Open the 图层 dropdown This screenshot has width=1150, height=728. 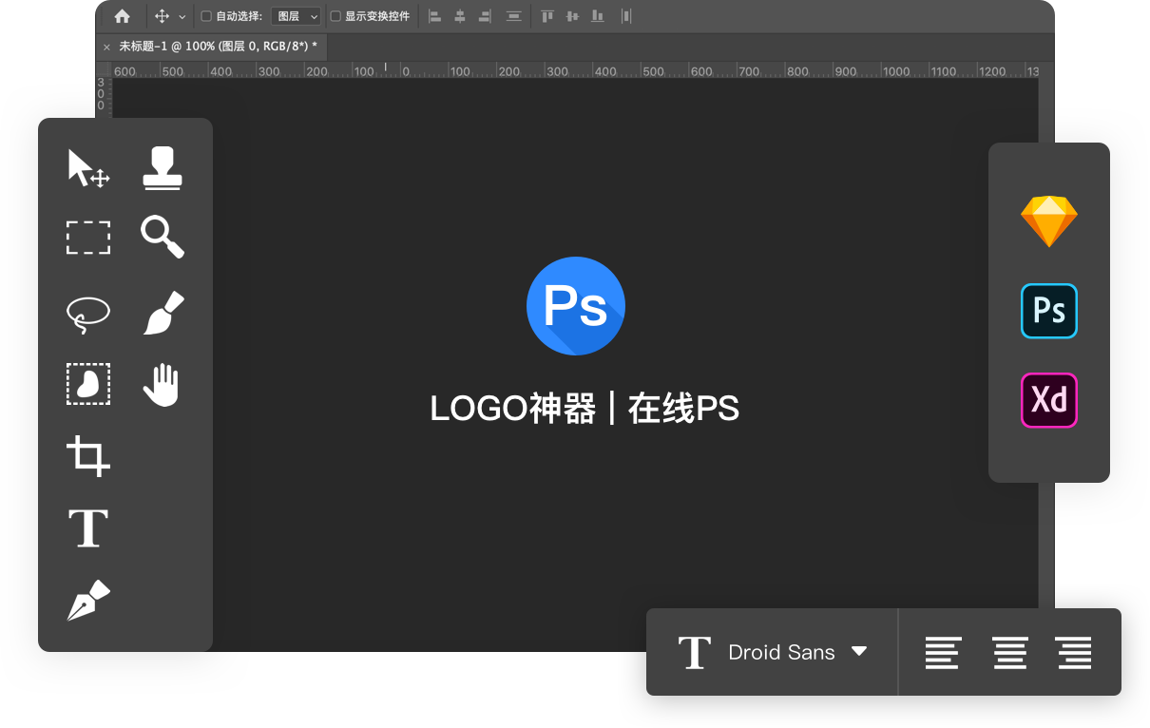click(296, 16)
